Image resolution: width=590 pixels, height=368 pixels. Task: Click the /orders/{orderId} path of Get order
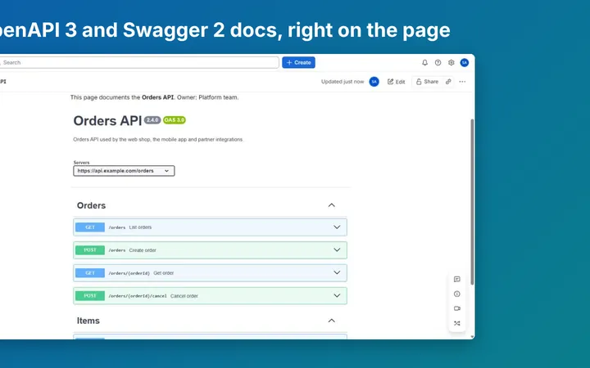129,273
